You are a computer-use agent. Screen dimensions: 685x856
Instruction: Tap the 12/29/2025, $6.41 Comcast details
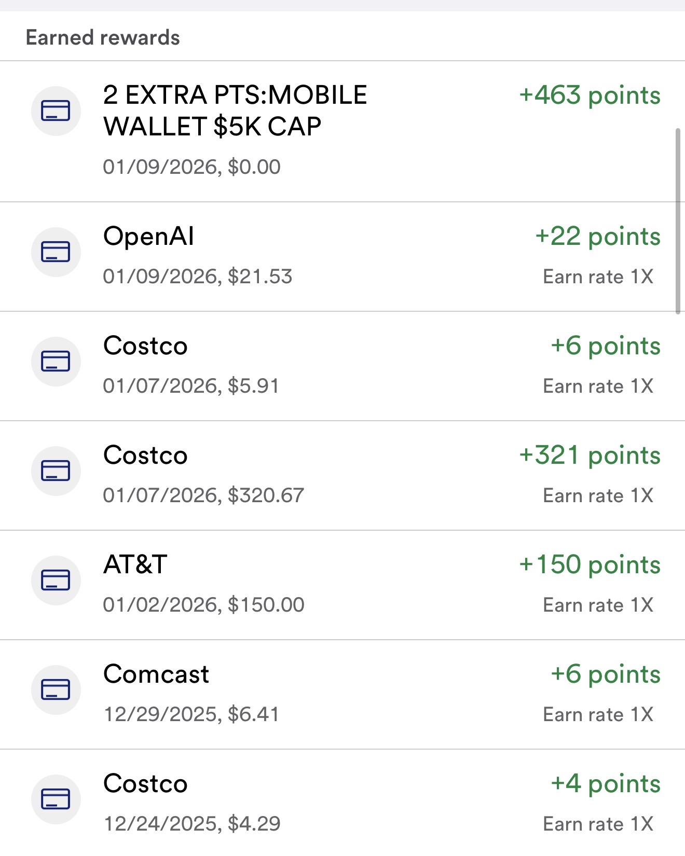pos(191,714)
